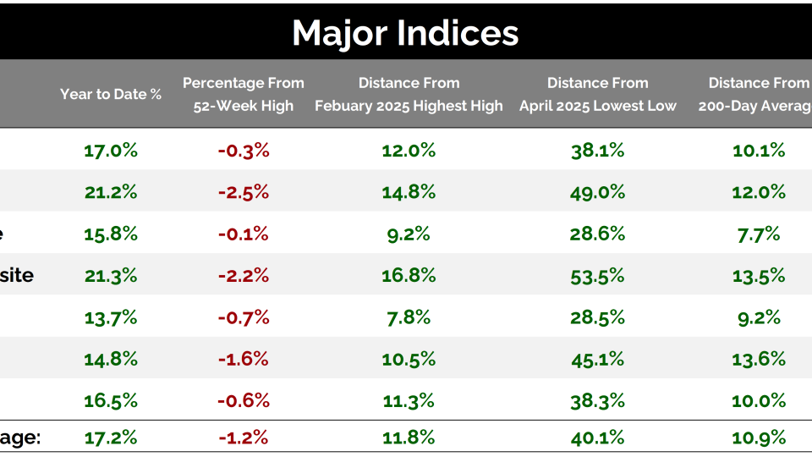The width and height of the screenshot is (812, 457).
Task: Select the Year to Date % column header
Action: (111, 94)
